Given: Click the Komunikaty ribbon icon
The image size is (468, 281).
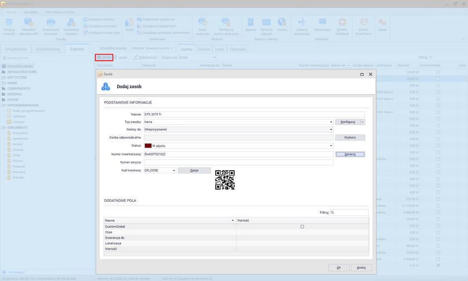Looking at the screenshot, I should [322, 22].
